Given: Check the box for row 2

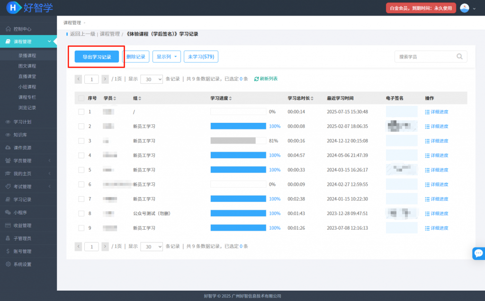Looking at the screenshot, I should 81,126.
